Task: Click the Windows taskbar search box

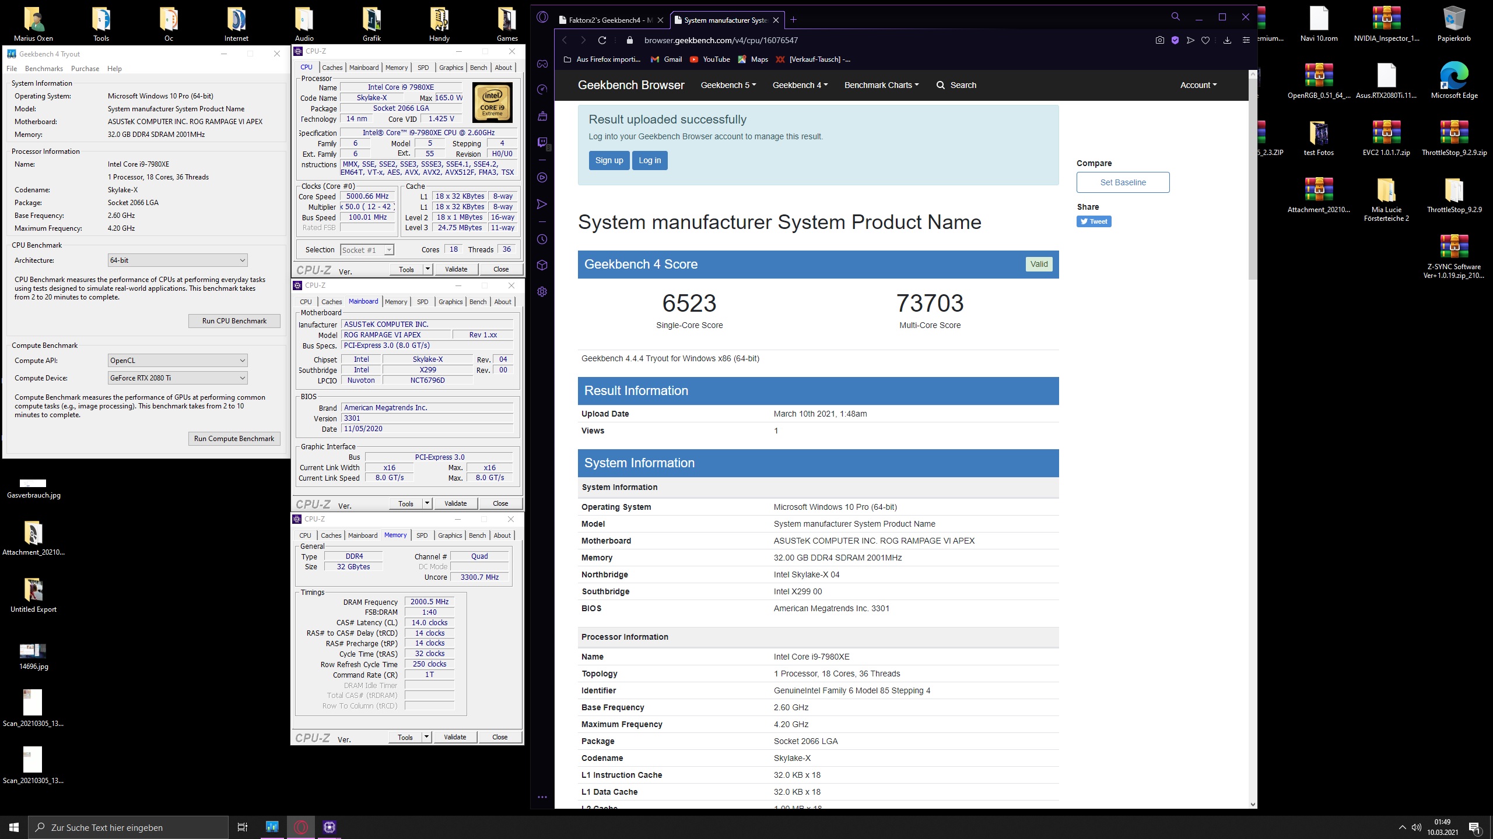Action: 128,827
